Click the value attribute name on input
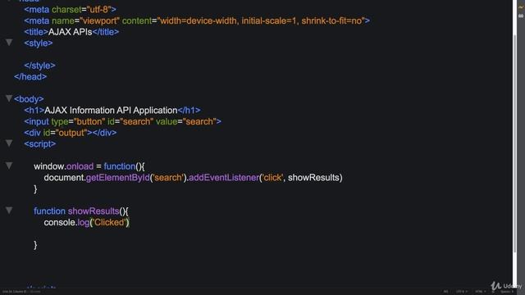Image resolution: width=525 pixels, height=295 pixels. click(x=167, y=121)
